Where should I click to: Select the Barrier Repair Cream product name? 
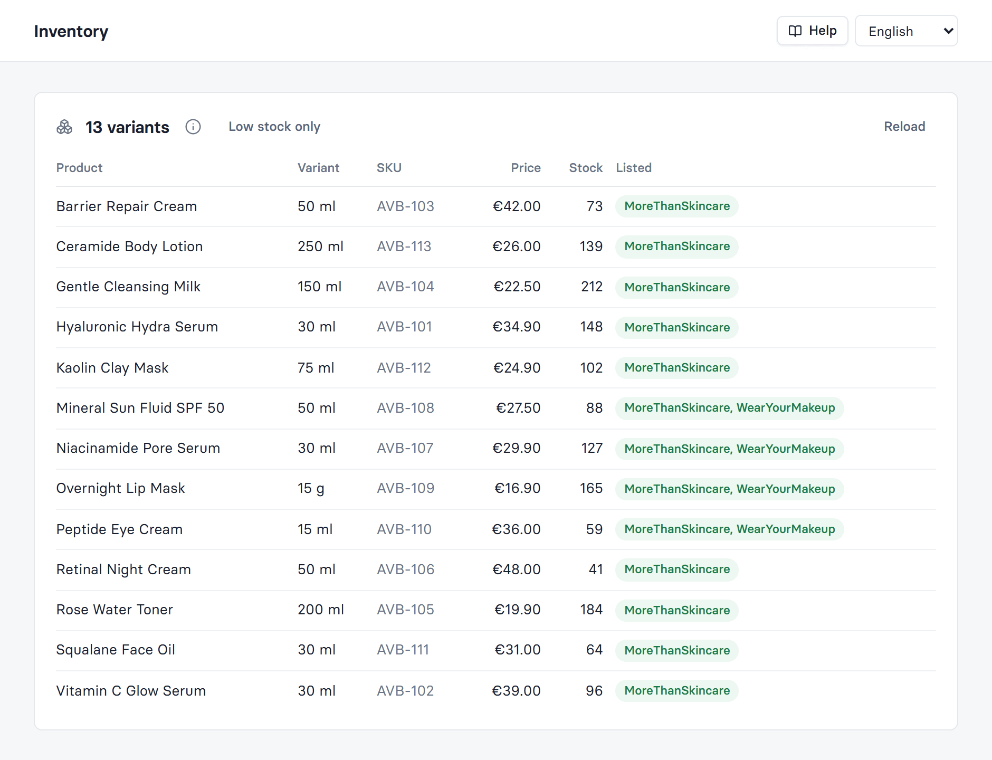click(x=127, y=206)
